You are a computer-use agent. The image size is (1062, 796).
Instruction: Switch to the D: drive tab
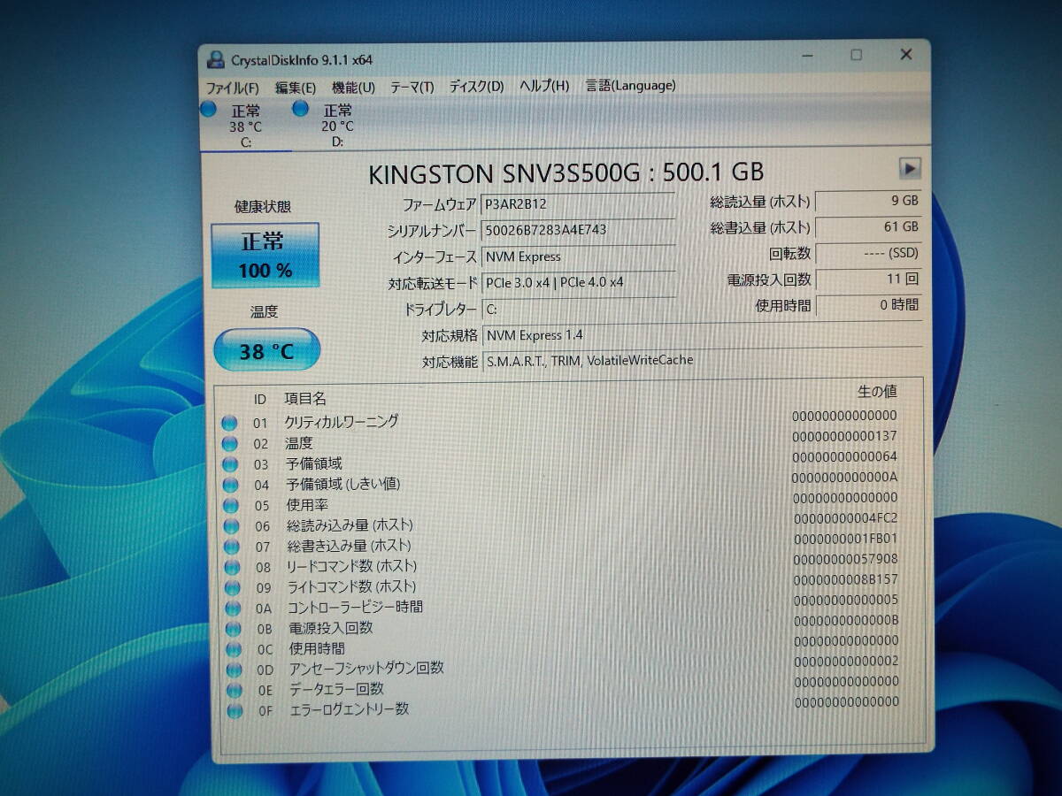pyautogui.click(x=336, y=124)
